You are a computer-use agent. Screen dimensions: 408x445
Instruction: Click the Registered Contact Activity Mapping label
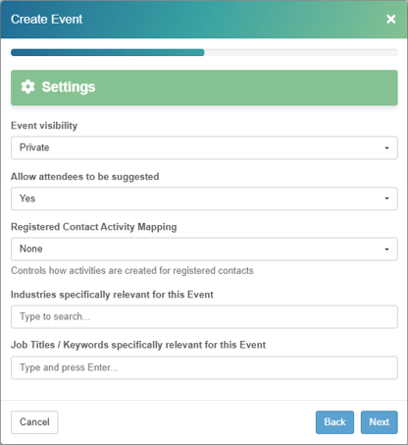click(x=94, y=227)
